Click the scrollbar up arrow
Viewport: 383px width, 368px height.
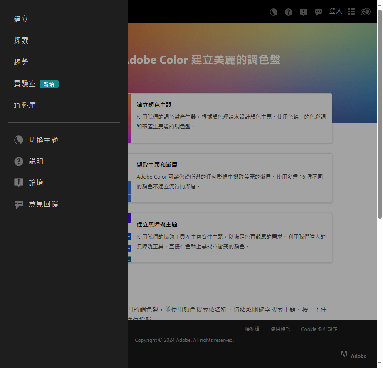(x=380, y=5)
